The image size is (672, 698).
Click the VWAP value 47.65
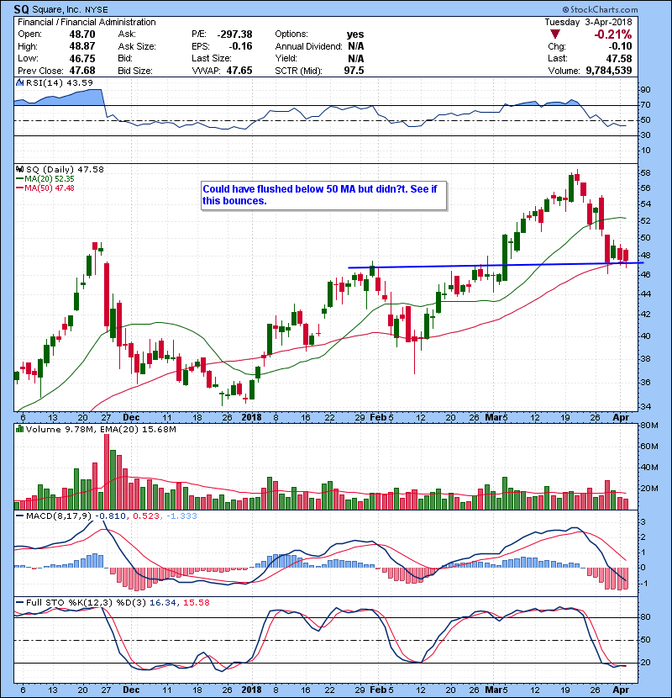click(239, 71)
